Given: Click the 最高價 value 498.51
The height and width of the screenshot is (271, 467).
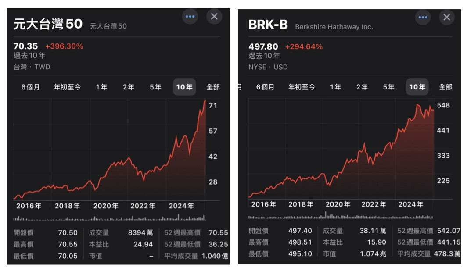Looking at the screenshot, I should coord(300,242).
